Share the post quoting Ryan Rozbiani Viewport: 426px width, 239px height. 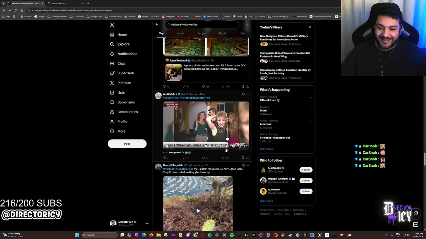coord(247,87)
